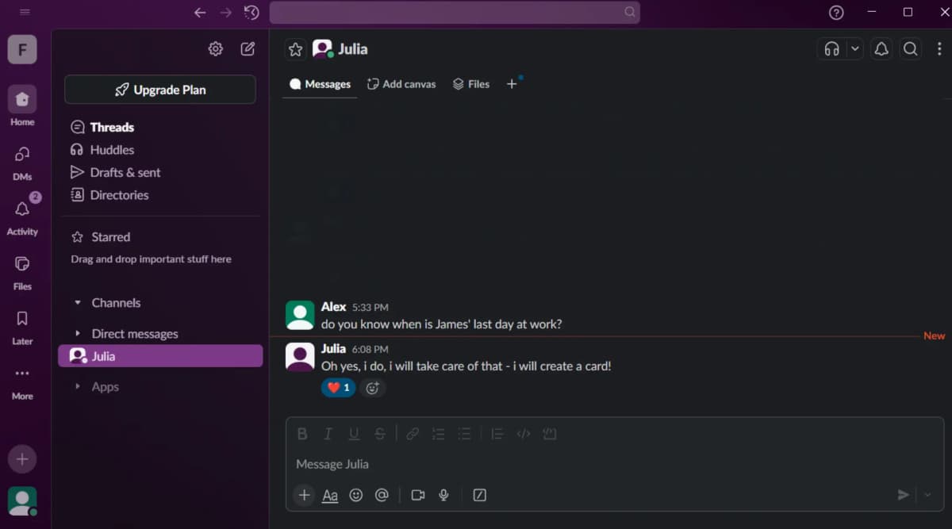This screenshot has width=952, height=529.
Task: Expand the Apps section in the sidebar
Action: (78, 387)
